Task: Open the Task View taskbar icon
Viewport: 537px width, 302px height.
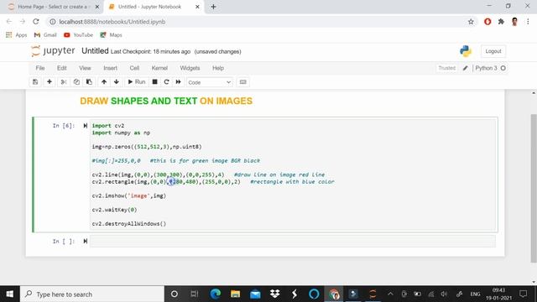Action: tap(194, 294)
